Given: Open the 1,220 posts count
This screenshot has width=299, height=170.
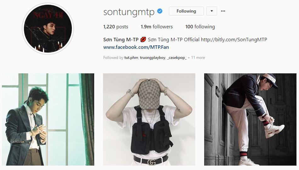Looking at the screenshot, I should (x=116, y=27).
